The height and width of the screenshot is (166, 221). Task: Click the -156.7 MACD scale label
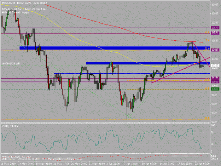pyautogui.click(x=215, y=159)
